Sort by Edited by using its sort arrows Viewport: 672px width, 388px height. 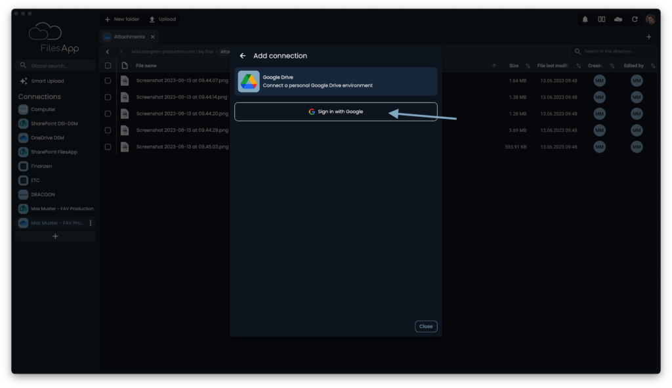[653, 66]
